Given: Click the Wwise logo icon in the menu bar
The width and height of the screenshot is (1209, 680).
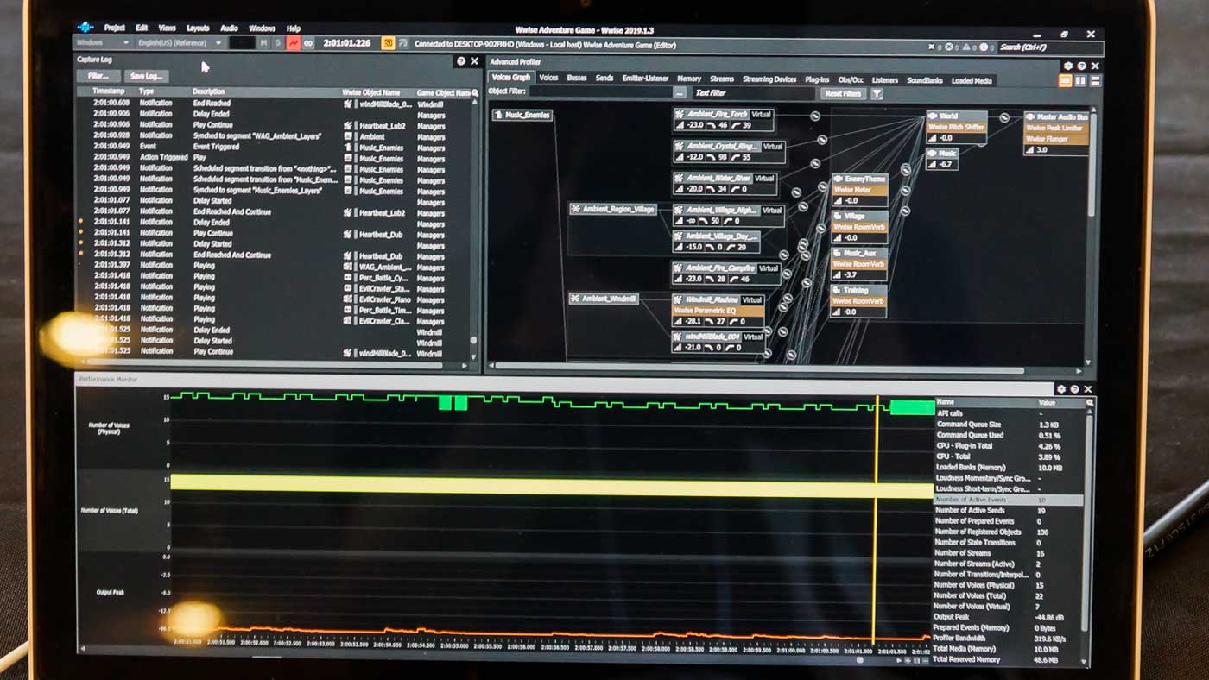Looking at the screenshot, I should (x=85, y=28).
